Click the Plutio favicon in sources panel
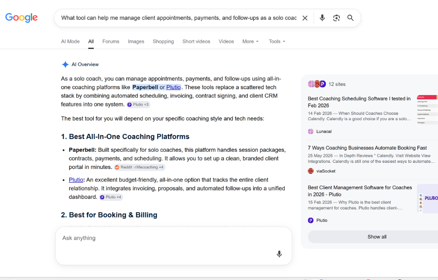 click(x=311, y=220)
